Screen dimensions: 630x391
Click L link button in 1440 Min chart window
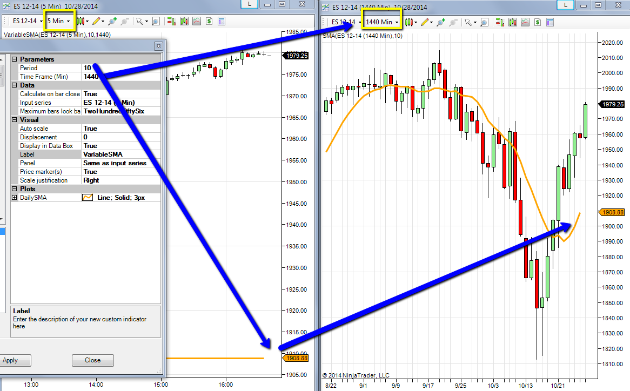565,5
